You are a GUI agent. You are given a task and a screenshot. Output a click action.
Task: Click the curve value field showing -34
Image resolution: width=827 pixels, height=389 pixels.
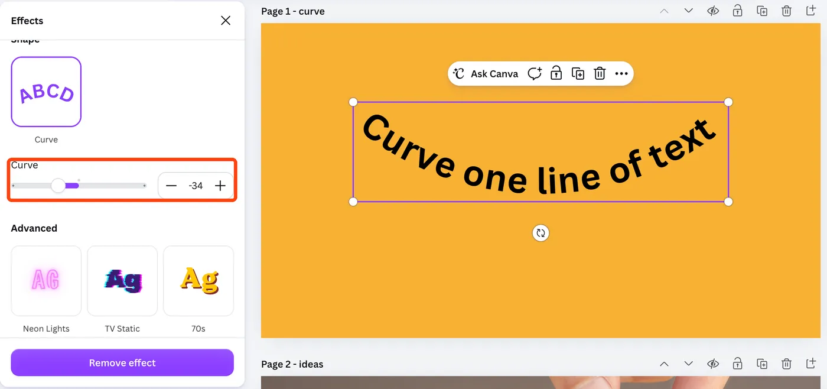(x=196, y=186)
